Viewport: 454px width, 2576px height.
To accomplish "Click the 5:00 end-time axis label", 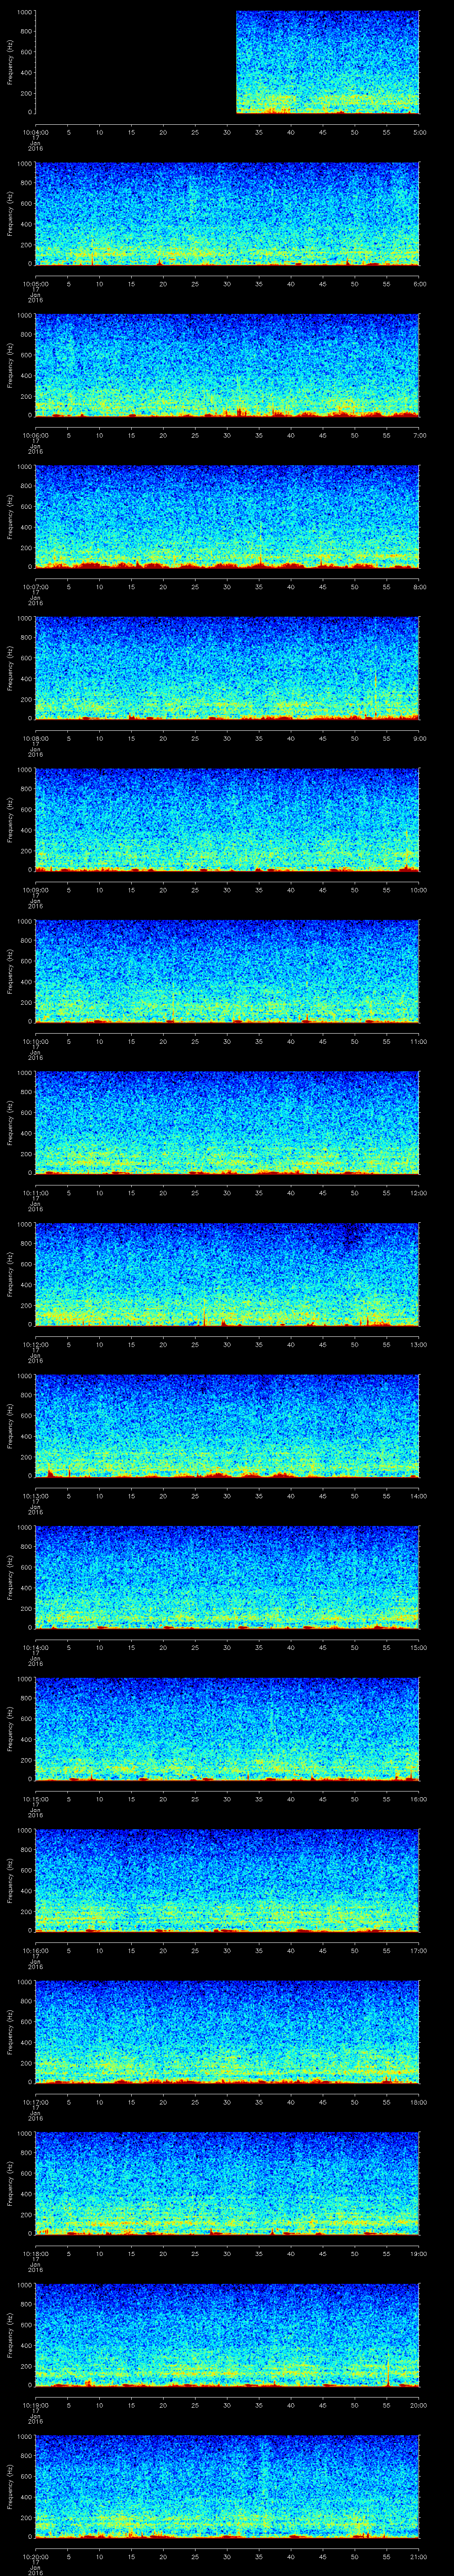I will (x=419, y=131).
